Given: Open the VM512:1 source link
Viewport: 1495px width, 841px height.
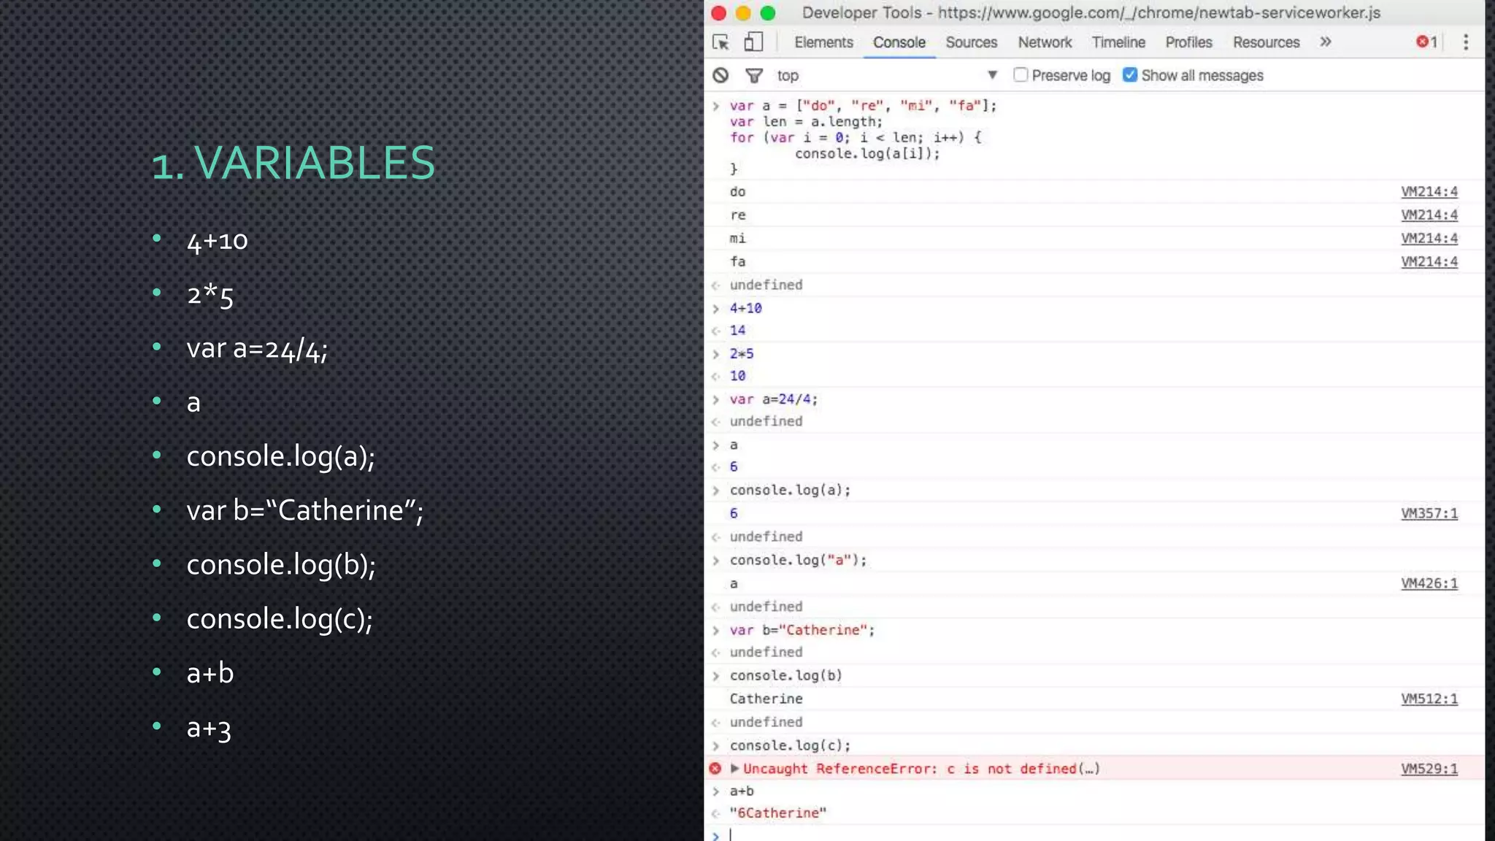Looking at the screenshot, I should pyautogui.click(x=1429, y=699).
